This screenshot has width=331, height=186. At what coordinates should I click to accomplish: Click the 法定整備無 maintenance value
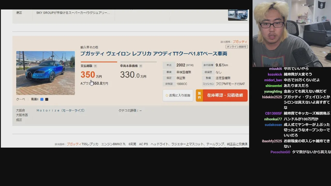[223, 78]
